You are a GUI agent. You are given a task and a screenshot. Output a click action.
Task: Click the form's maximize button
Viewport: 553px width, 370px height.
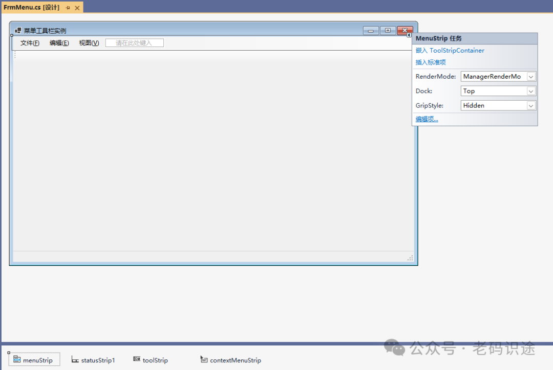pyautogui.click(x=388, y=31)
